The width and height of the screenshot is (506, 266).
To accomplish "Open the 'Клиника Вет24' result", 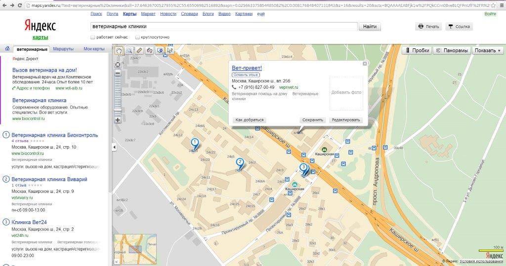I will pos(29,222).
